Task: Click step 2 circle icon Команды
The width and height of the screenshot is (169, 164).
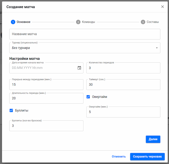Action: point(78,22)
